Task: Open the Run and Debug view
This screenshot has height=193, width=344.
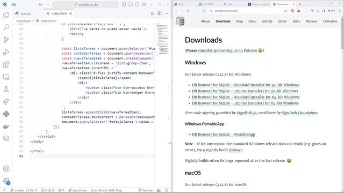Action: point(6,52)
